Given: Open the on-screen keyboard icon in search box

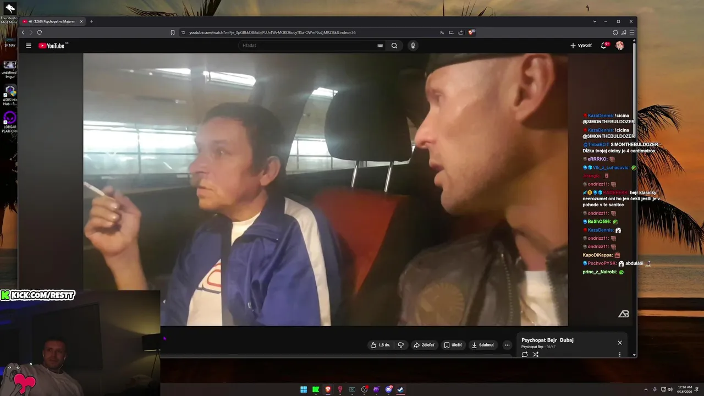Looking at the screenshot, I should click(x=380, y=46).
